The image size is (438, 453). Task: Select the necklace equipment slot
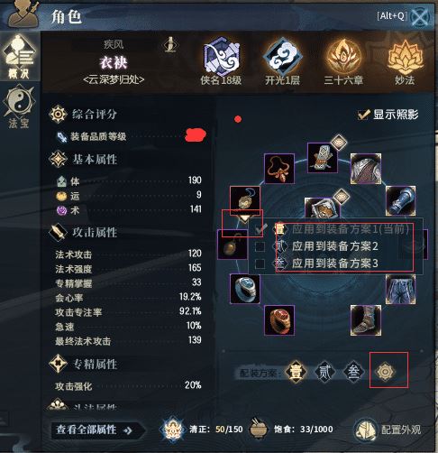point(279,169)
